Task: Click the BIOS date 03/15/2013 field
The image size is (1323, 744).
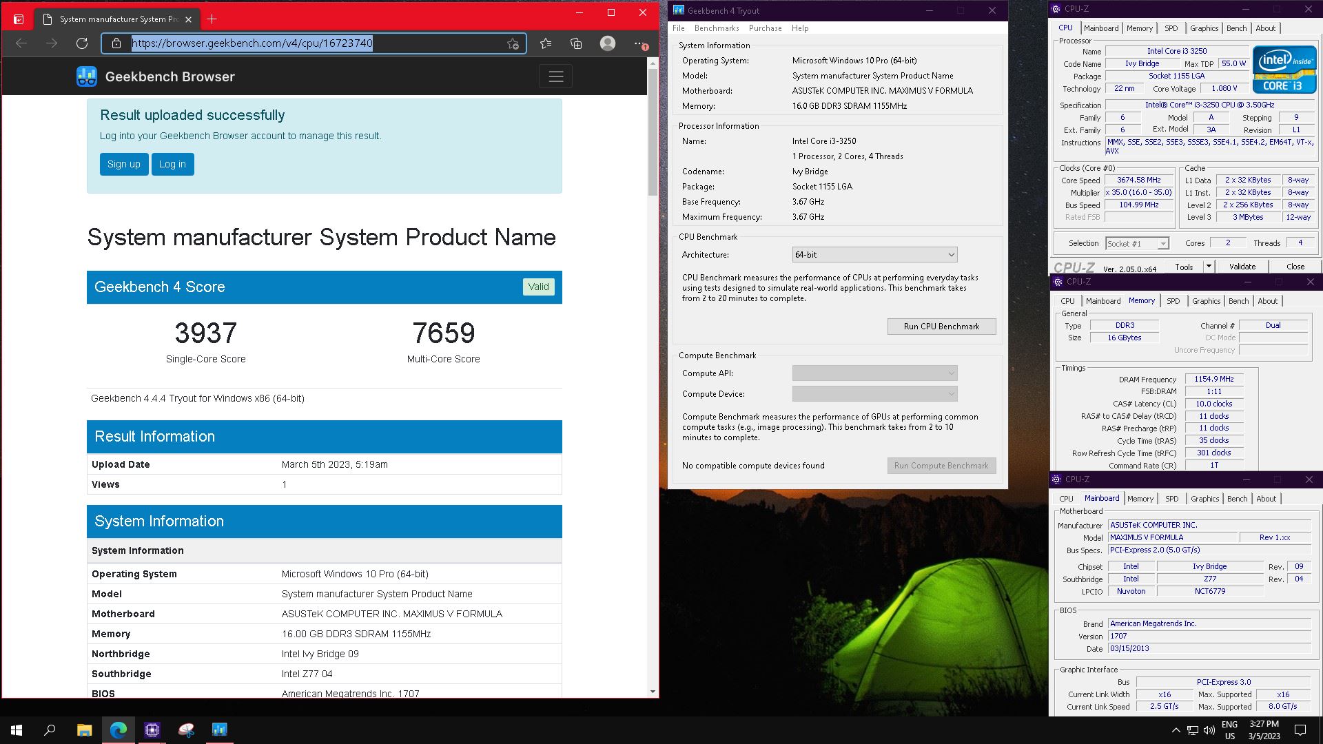Action: click(x=1209, y=649)
